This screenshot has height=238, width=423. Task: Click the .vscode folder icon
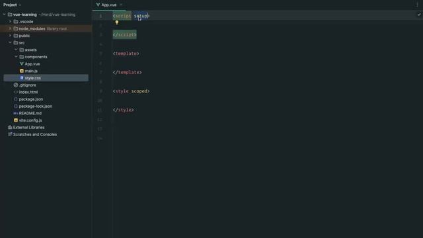coord(16,22)
